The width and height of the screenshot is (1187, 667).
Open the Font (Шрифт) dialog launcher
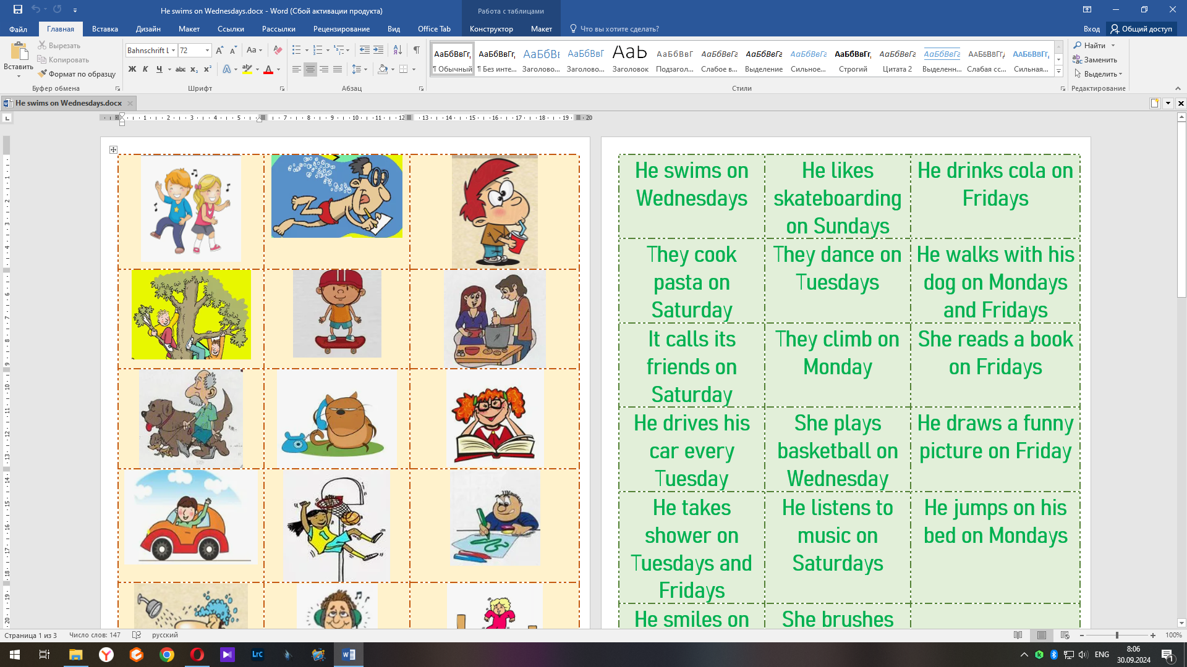[282, 88]
